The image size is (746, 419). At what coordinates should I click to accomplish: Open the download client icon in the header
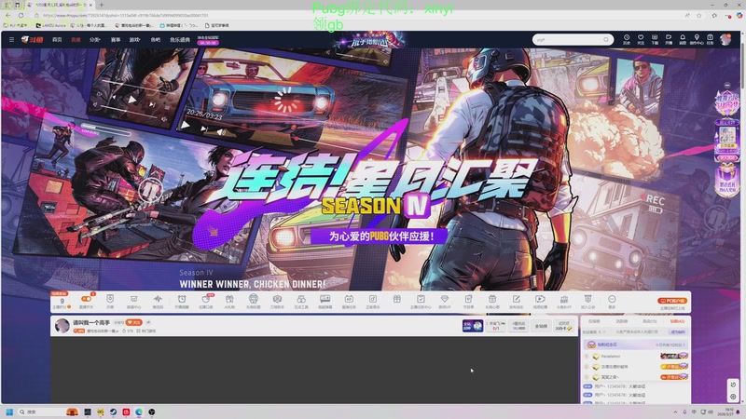point(655,39)
